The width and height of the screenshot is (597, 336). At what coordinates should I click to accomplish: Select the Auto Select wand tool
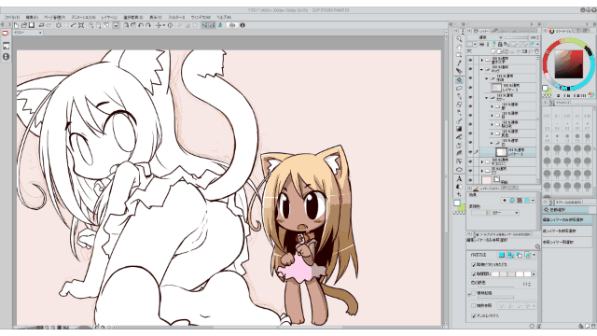coord(459,80)
